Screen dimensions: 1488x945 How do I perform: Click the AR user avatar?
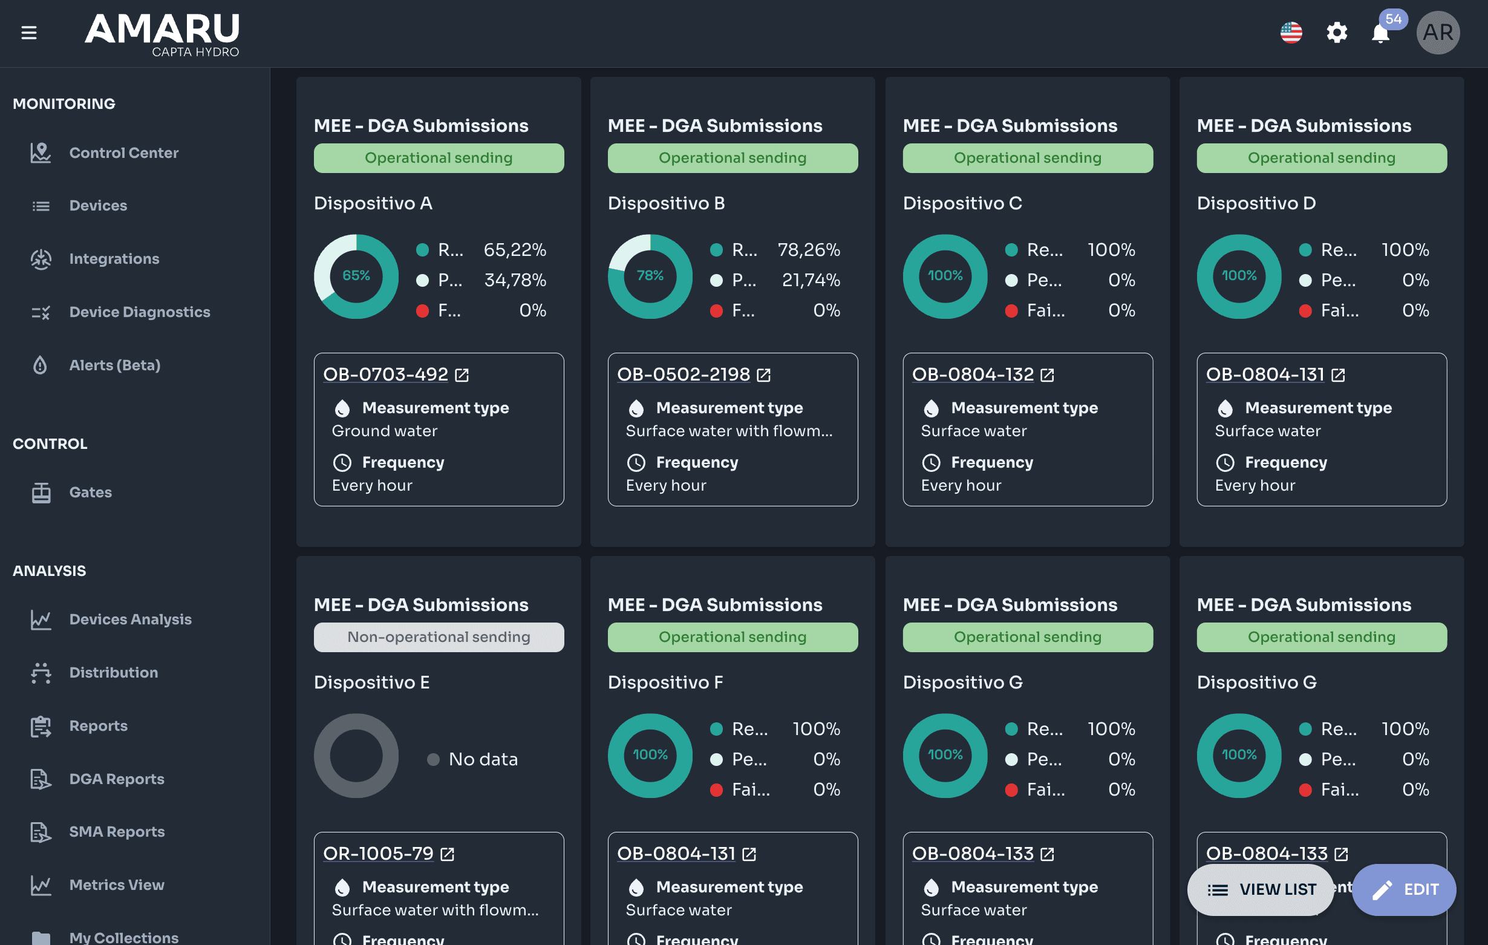point(1438,32)
